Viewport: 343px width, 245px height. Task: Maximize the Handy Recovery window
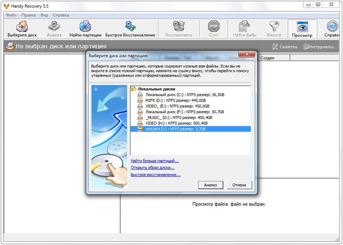point(318,5)
